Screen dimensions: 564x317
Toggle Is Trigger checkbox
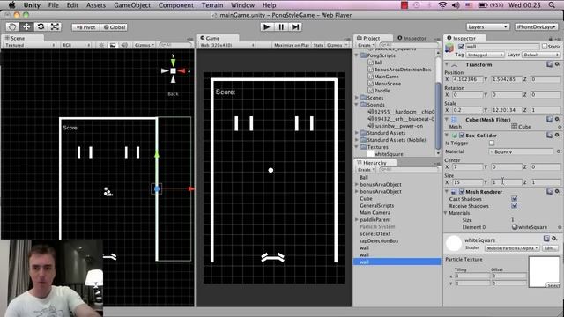[x=492, y=143]
